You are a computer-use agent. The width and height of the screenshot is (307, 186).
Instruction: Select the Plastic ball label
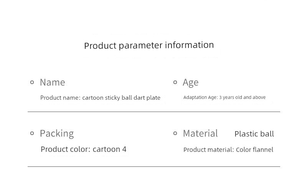(254, 134)
